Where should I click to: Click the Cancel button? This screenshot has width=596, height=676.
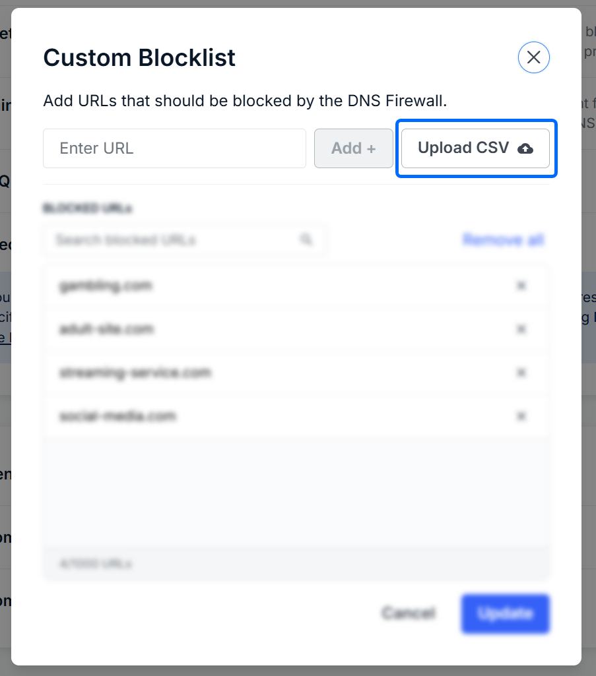click(x=408, y=613)
